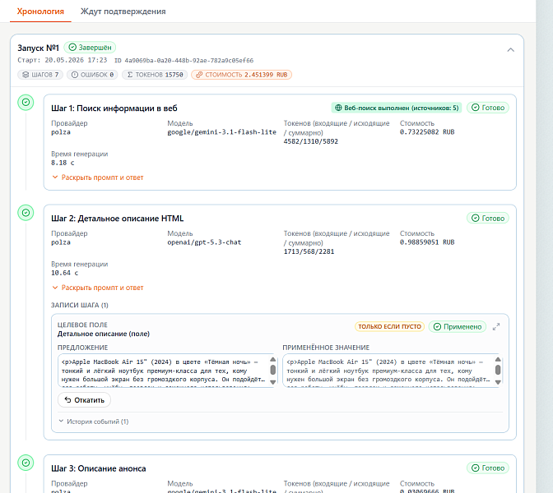Click the ПРЕДЛОЖЕНИЕ text box
Screen dimensions: 553x493
pos(167,371)
